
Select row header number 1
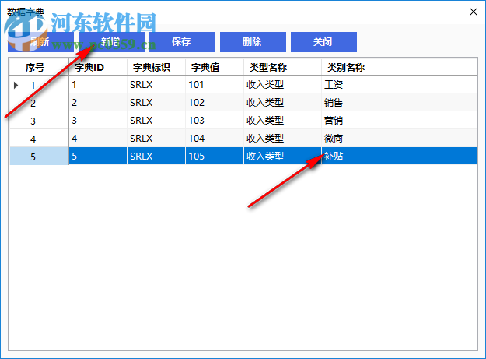coord(39,84)
